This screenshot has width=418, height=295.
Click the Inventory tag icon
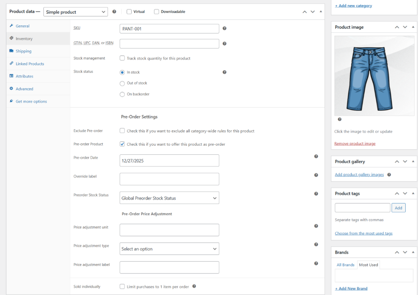(11, 39)
